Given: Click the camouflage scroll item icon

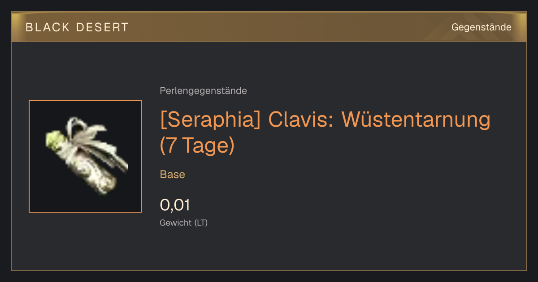Looking at the screenshot, I should [x=85, y=156].
